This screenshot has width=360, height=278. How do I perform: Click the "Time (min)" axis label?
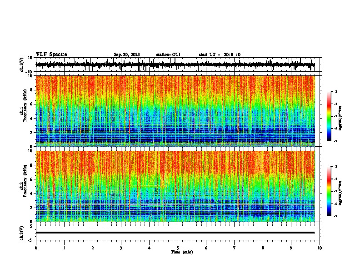click(182, 252)
